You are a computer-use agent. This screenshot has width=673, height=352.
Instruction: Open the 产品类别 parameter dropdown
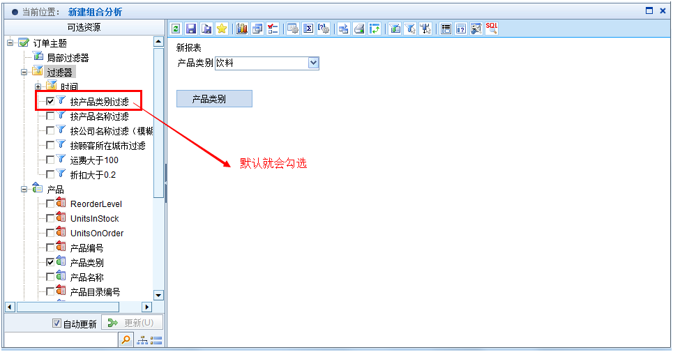coord(314,63)
